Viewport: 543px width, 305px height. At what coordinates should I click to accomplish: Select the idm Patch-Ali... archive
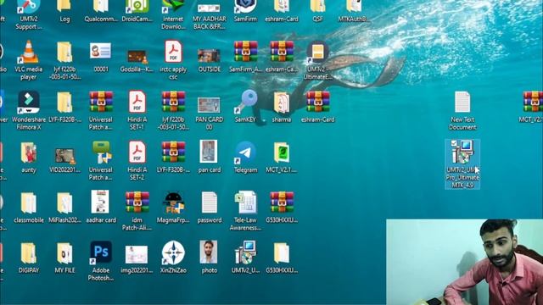tap(137, 202)
